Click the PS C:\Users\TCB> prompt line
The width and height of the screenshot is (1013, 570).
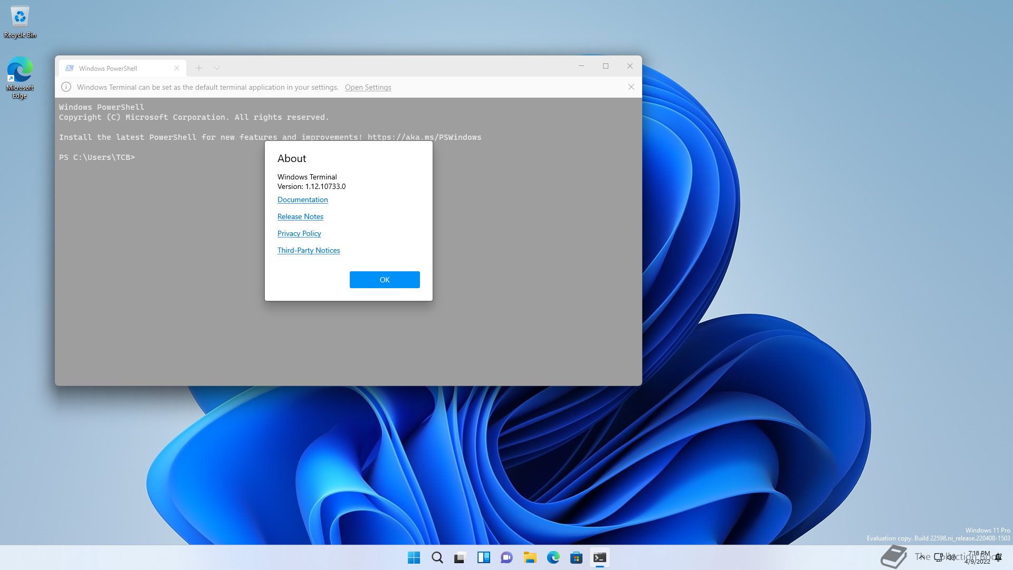coord(97,157)
